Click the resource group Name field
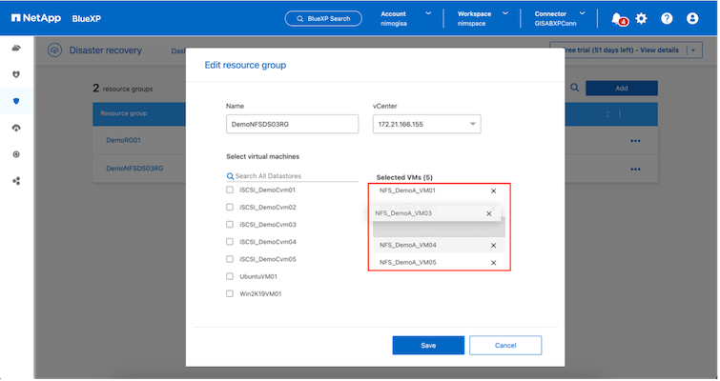Screen dimensions: 720x381 coord(291,124)
